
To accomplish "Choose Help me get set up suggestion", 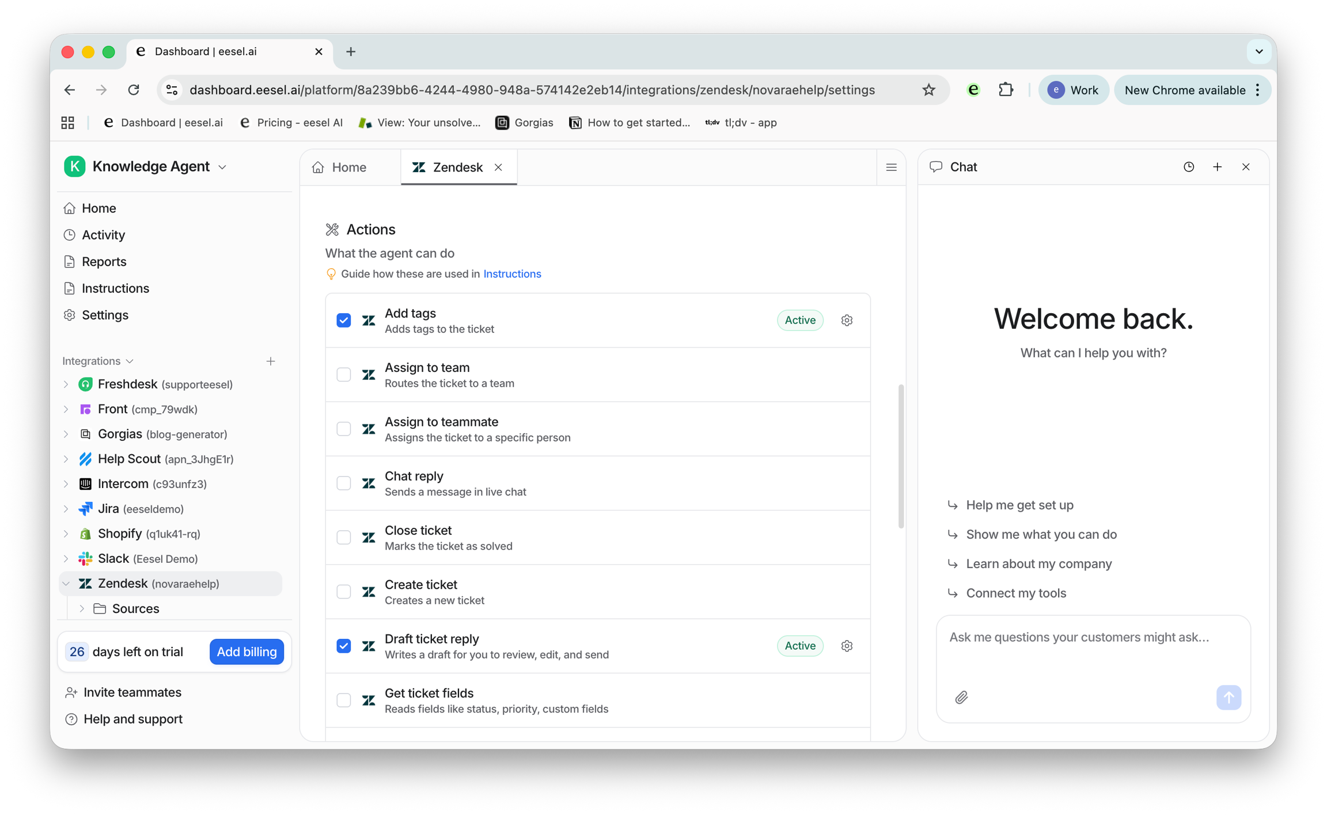I will point(1019,505).
